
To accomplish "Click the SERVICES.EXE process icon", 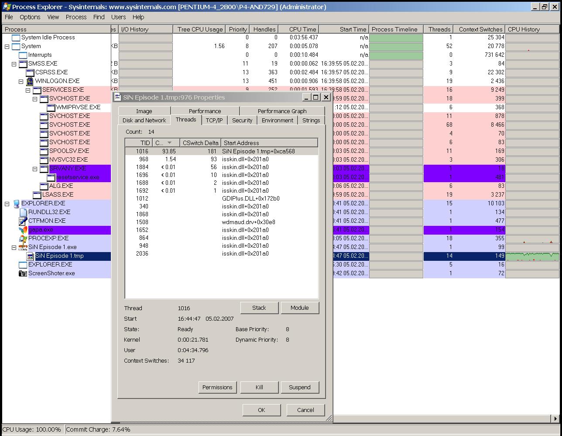I will tap(37, 90).
